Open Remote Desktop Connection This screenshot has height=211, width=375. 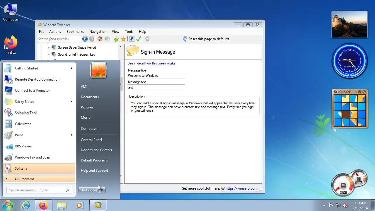pyautogui.click(x=39, y=79)
